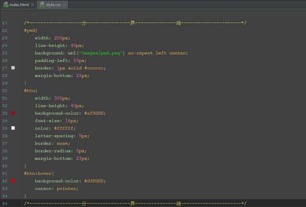Viewport: 306px width, 207px height.
Task: Click the file icon on style.css tab
Action: click(42, 5)
